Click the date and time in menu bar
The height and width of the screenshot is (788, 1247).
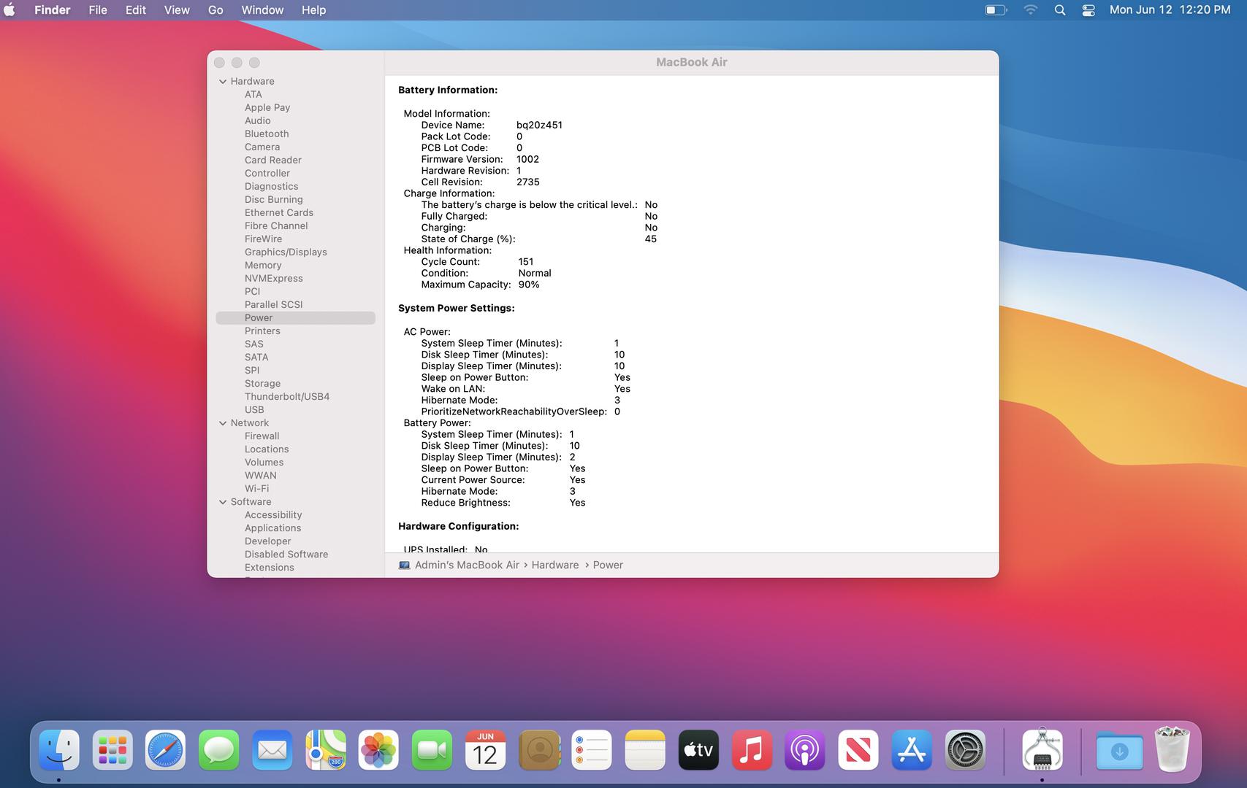(1170, 10)
